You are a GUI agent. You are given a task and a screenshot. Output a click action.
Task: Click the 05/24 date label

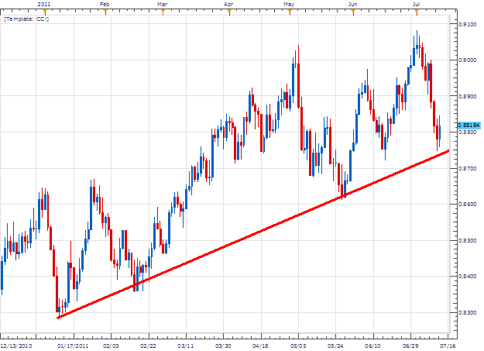coord(335,346)
